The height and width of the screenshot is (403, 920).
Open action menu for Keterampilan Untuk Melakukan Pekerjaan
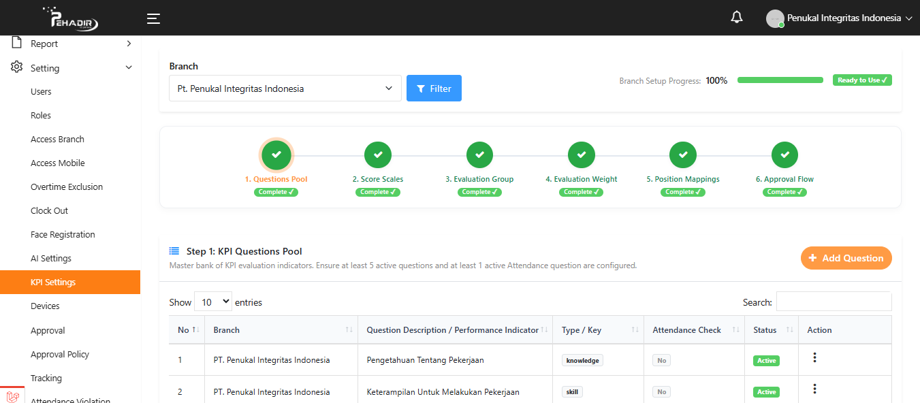click(x=814, y=389)
